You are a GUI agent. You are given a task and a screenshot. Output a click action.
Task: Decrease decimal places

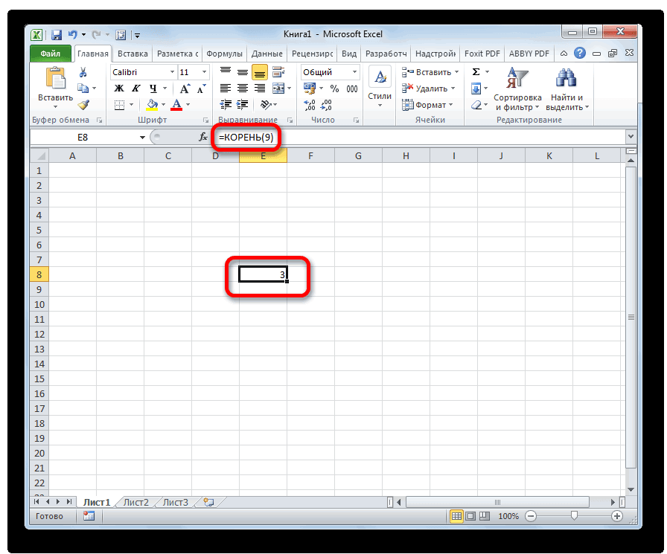[x=326, y=105]
